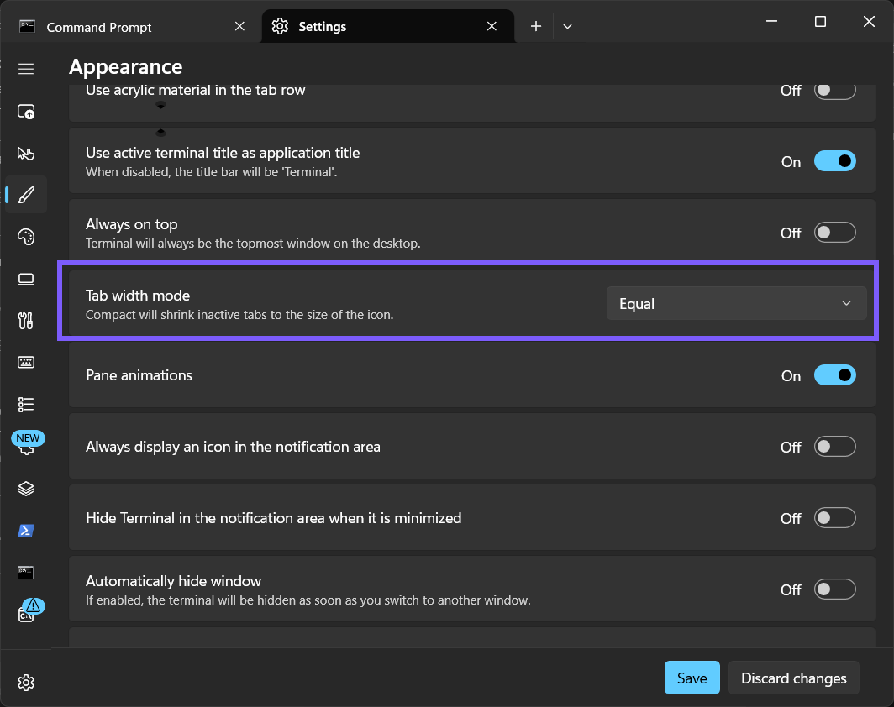The width and height of the screenshot is (894, 707).
Task: Open the Tab width mode Equal dropdown
Action: 736,304
